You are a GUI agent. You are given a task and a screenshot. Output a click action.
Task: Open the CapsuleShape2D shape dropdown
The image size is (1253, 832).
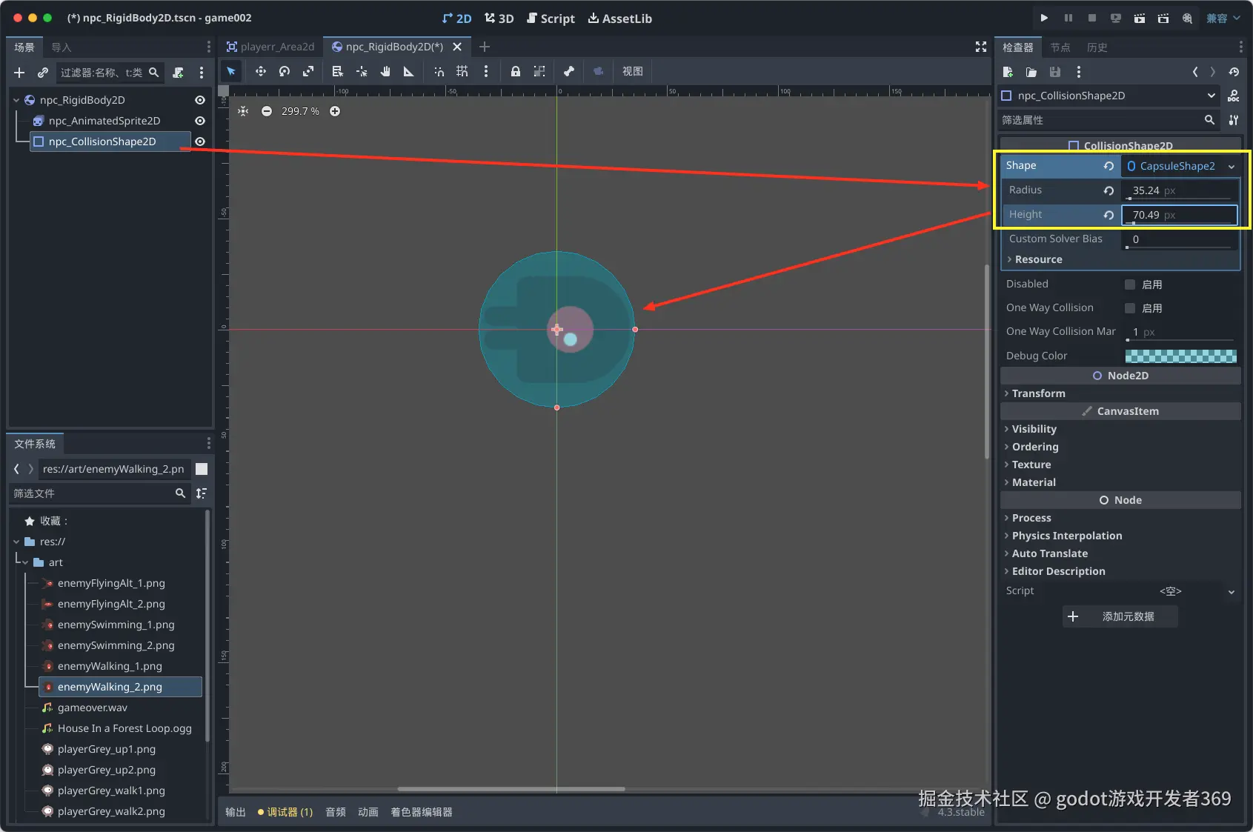click(1232, 166)
